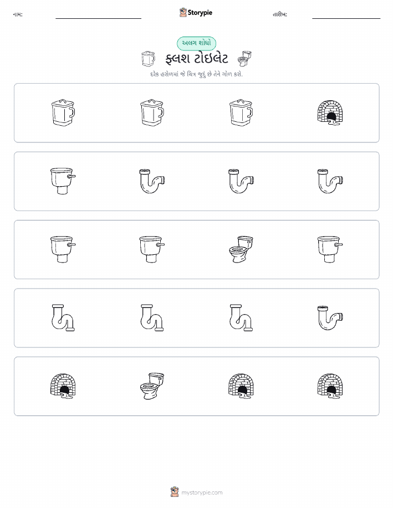Click the green અલગ શોધો badge
Image resolution: width=393 pixels, height=508 pixels.
[x=196, y=43]
